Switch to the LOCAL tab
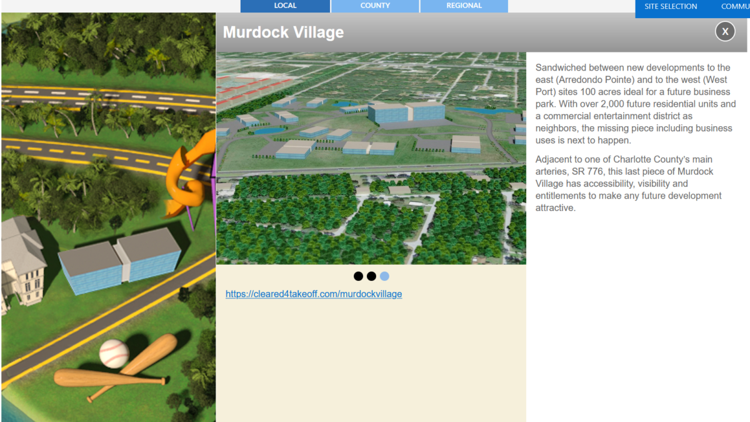The image size is (750, 422). (285, 6)
